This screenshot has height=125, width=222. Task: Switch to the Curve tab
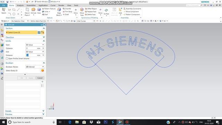53,6
